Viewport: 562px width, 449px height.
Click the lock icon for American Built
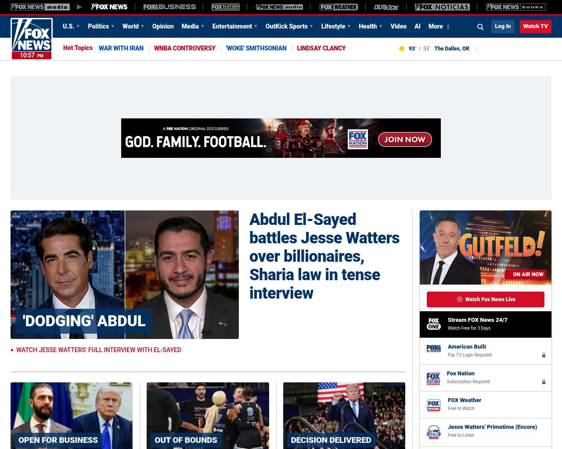point(544,355)
